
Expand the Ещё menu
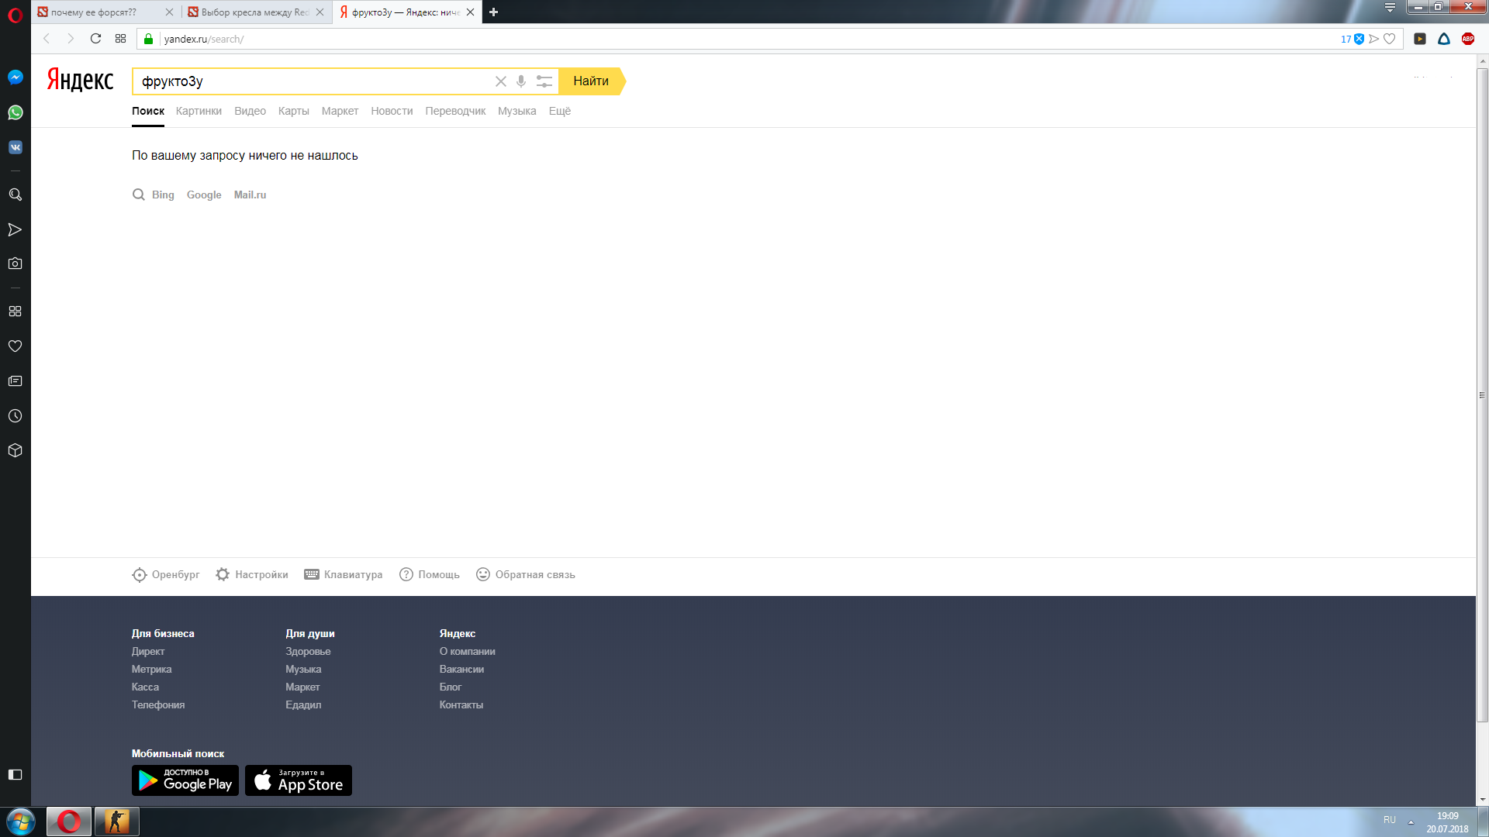559,111
